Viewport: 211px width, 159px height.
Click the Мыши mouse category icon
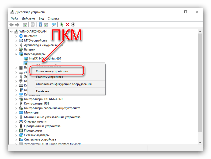tap(21, 117)
